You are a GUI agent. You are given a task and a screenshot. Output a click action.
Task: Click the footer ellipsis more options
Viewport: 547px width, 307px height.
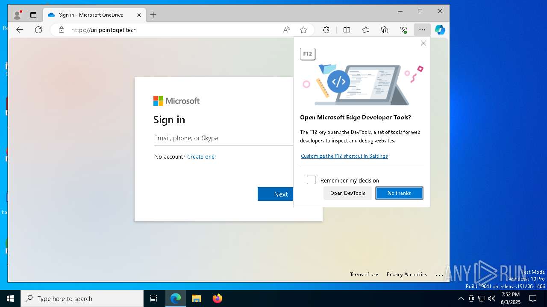[439, 275]
